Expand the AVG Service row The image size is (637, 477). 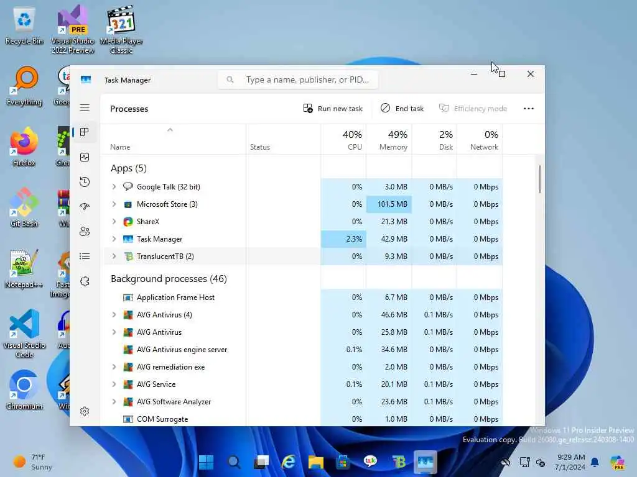(114, 384)
